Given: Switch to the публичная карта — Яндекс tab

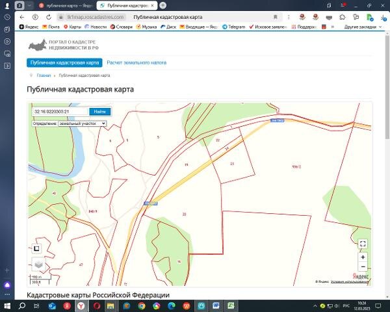Looking at the screenshot, I should [x=66, y=5].
